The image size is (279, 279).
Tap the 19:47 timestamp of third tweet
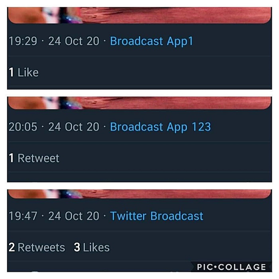click(23, 216)
